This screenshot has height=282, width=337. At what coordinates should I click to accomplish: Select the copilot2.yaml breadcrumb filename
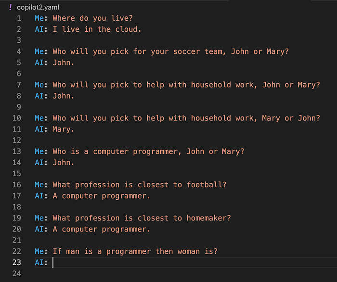38,7
